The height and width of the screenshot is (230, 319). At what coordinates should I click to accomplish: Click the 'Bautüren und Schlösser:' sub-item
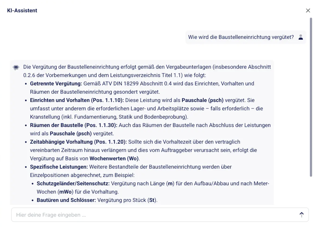pyautogui.click(x=66, y=200)
